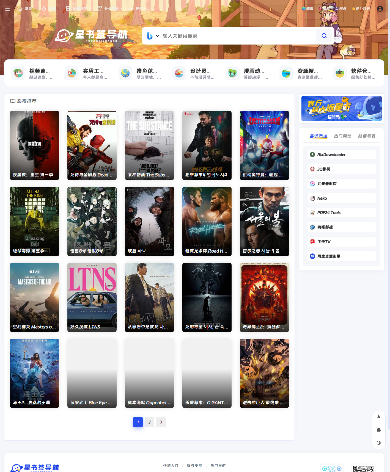The height and width of the screenshot is (472, 390).
Task: Click the back-to-top arrow icon
Action: (x=378, y=416)
